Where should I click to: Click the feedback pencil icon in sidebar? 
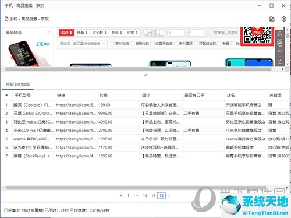click(x=280, y=62)
